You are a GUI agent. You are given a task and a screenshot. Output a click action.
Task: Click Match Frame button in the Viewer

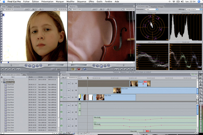[x=2, y=69]
